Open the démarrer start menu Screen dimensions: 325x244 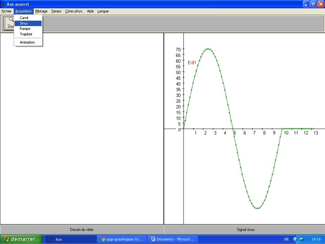tap(21, 239)
